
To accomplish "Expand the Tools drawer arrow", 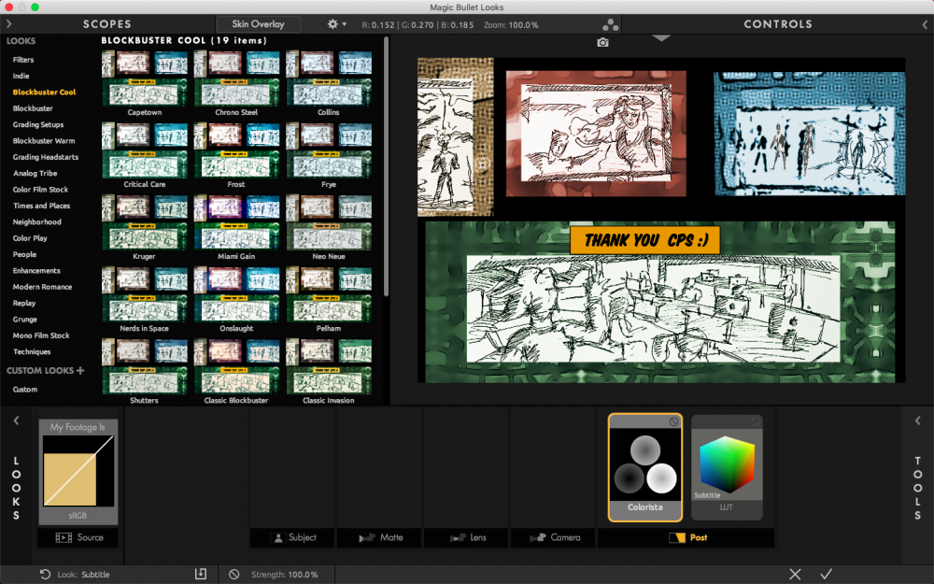I will [918, 420].
